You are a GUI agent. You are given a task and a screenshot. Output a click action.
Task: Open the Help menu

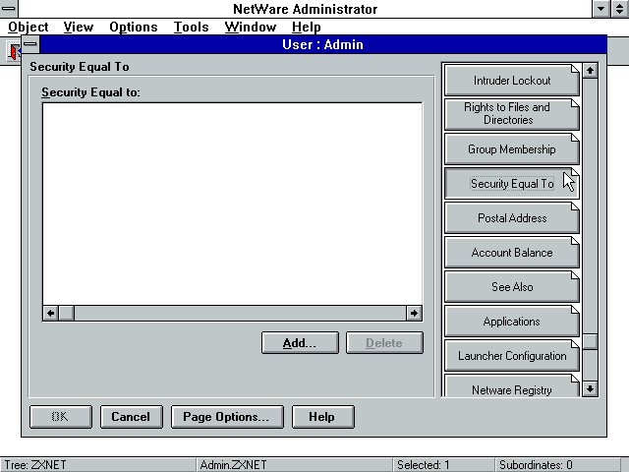tap(306, 27)
